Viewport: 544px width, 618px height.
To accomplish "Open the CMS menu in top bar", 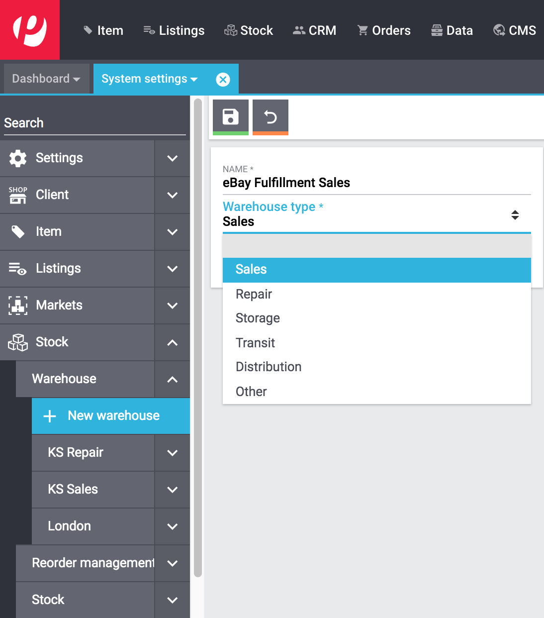I will [x=515, y=30].
